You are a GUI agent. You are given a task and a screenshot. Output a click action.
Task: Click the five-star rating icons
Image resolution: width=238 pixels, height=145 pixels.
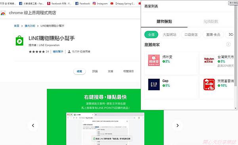[x=37, y=52]
